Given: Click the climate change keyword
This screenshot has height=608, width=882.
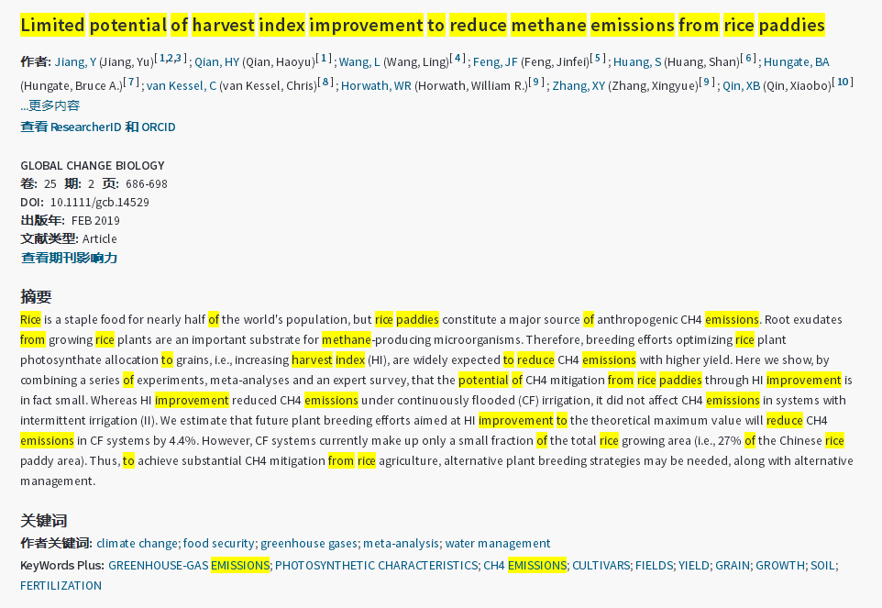Looking at the screenshot, I should pos(137,543).
